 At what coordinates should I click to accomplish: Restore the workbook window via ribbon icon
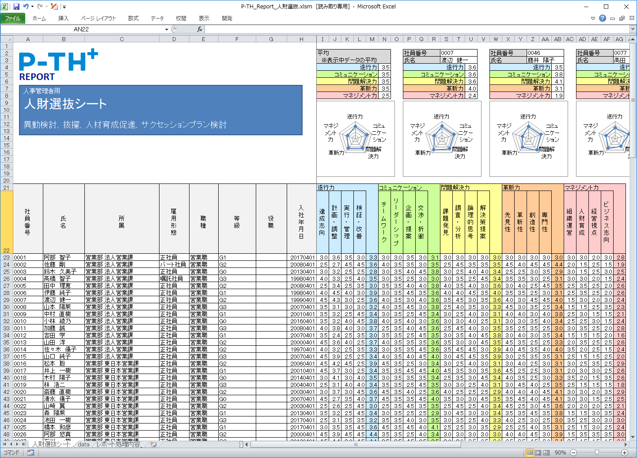tap(622, 19)
